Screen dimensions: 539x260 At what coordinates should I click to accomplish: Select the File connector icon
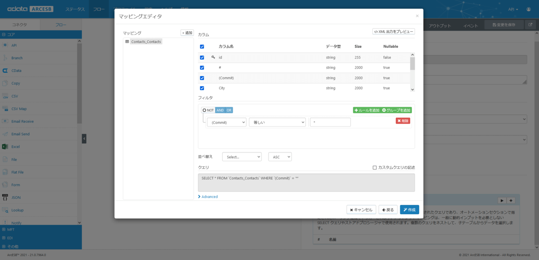[5, 159]
